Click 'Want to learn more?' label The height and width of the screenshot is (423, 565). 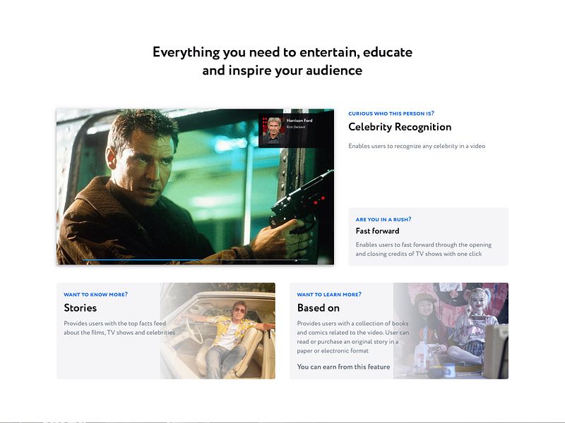(x=329, y=294)
